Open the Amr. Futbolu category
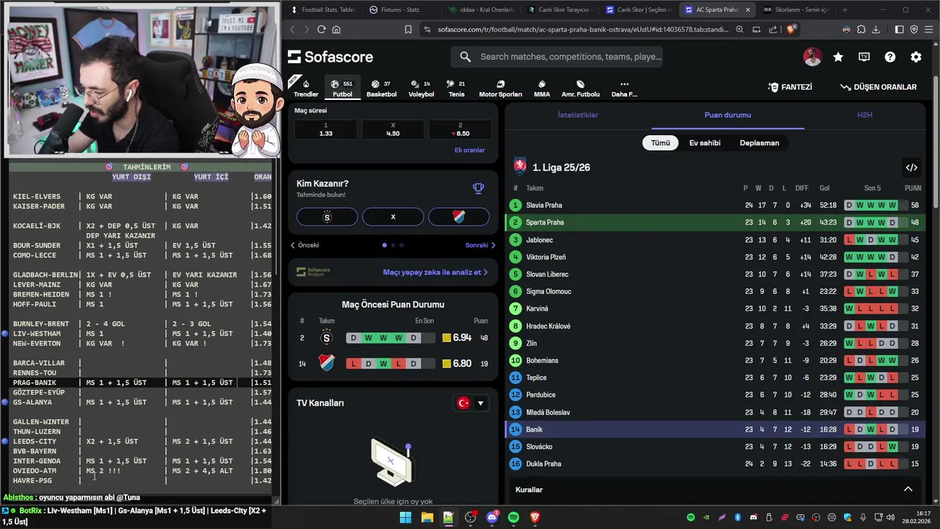This screenshot has height=529, width=940. tap(580, 88)
